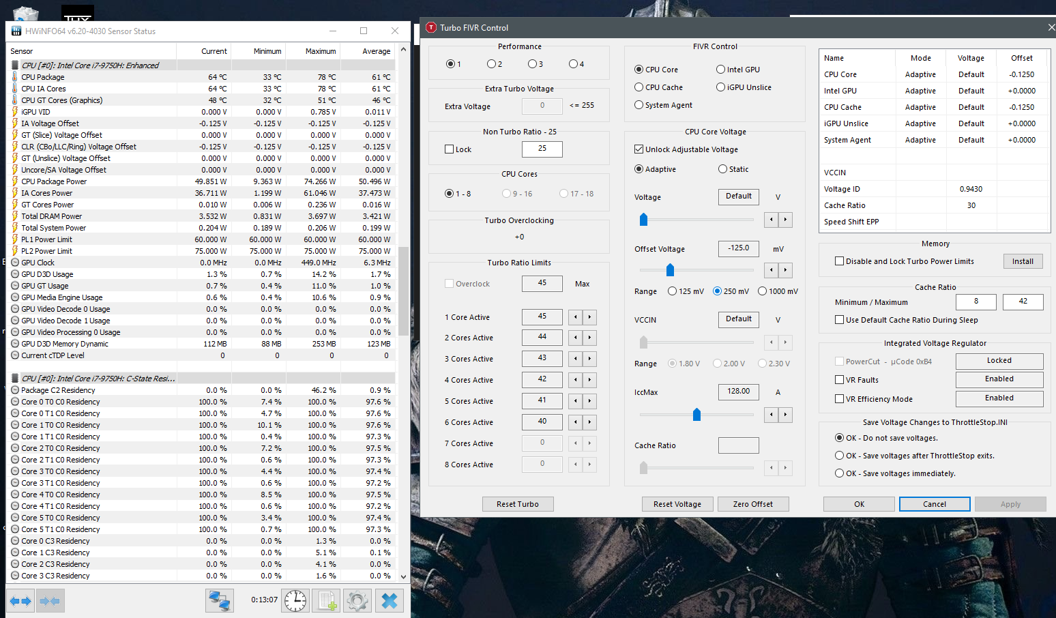Screen dimensions: 1056x618
Task: Click the ThrottleStop red T title icon
Action: [430, 27]
